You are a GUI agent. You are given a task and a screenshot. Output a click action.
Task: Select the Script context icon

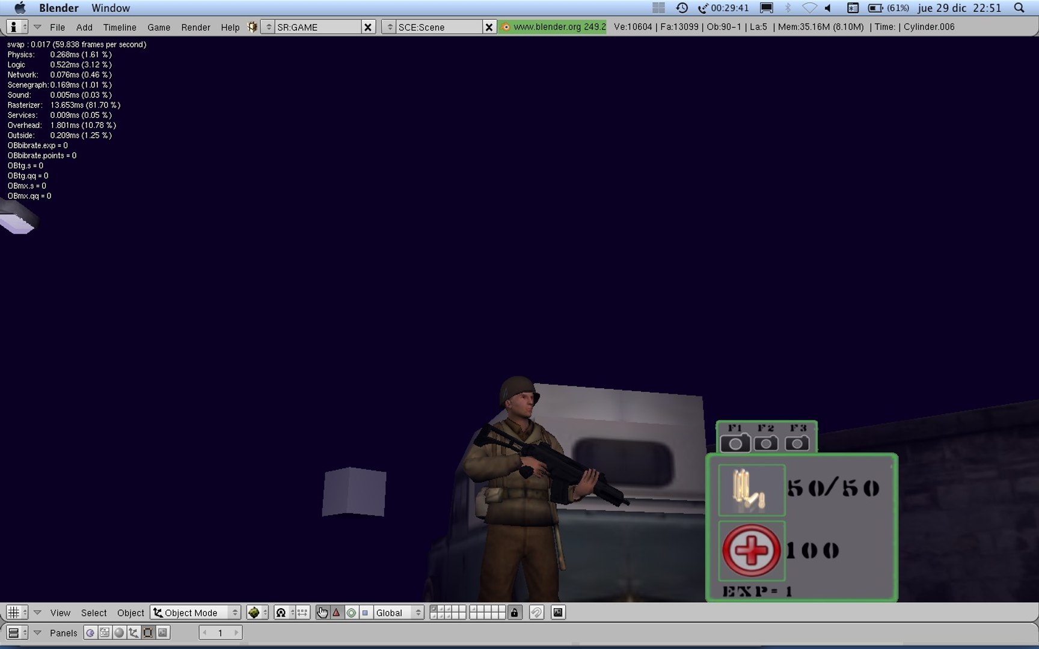click(x=105, y=633)
